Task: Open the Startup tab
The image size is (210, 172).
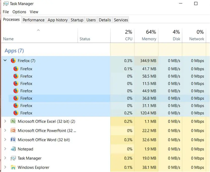Action: pyautogui.click(x=77, y=20)
